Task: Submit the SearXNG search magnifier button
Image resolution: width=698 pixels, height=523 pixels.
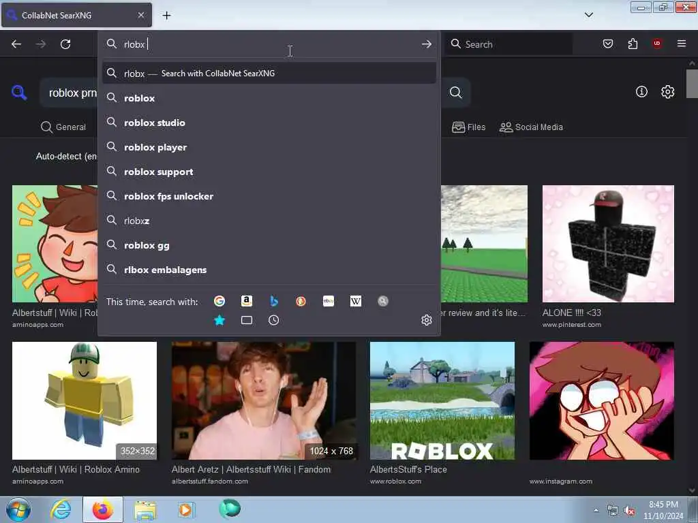Action: click(455, 92)
